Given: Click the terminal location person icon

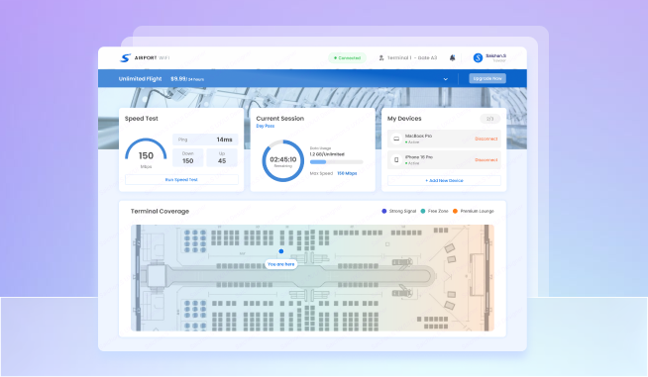Looking at the screenshot, I should click(381, 57).
